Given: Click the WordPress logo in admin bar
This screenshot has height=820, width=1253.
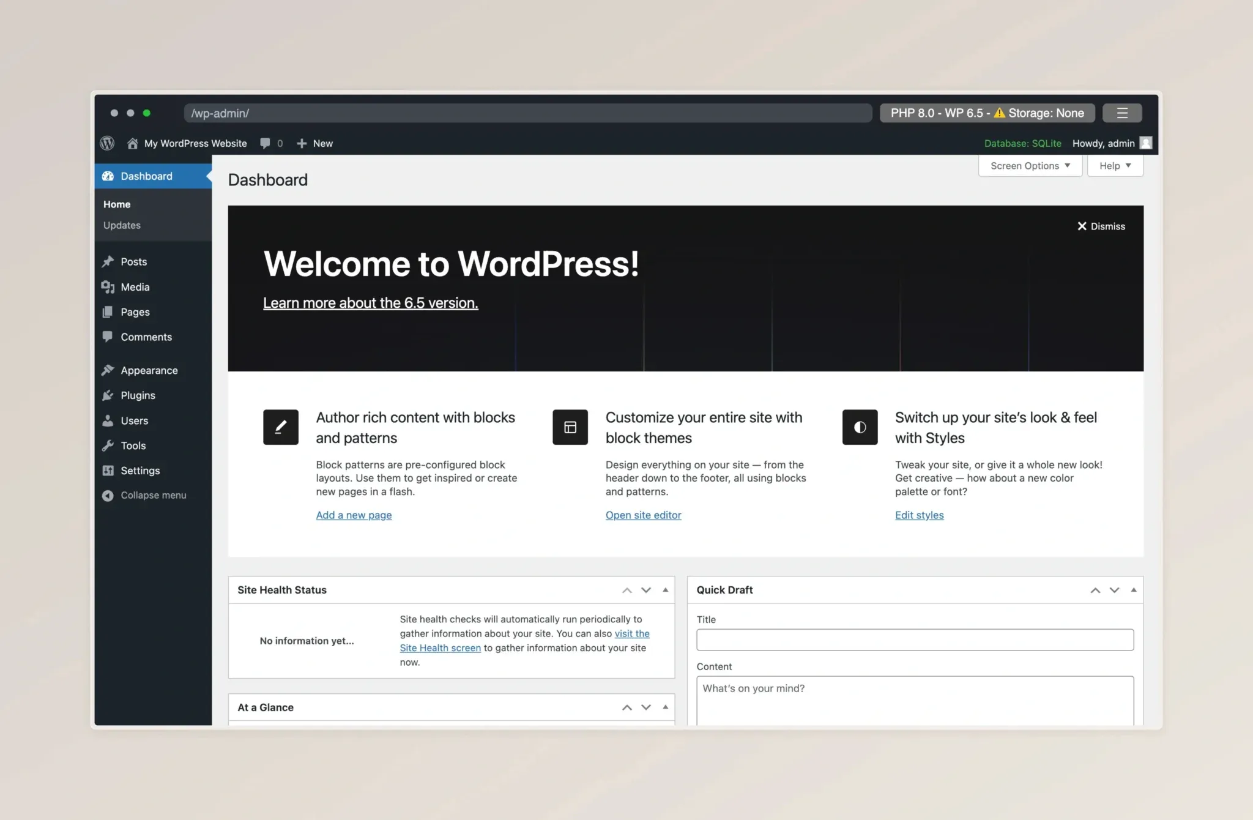Looking at the screenshot, I should tap(107, 143).
